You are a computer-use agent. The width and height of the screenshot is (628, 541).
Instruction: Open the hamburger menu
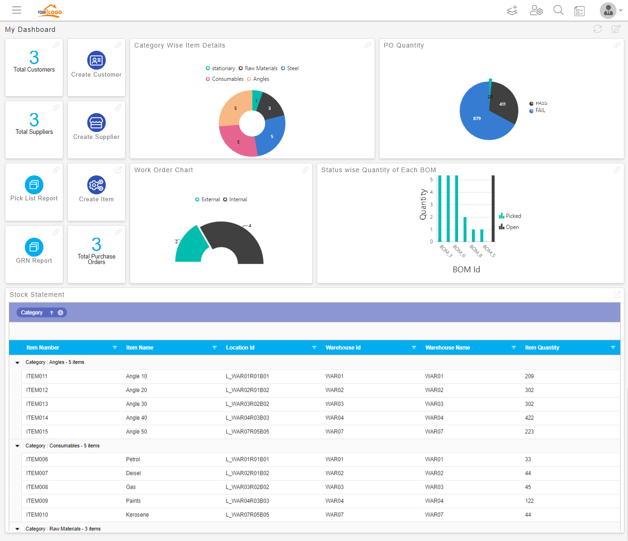click(17, 10)
